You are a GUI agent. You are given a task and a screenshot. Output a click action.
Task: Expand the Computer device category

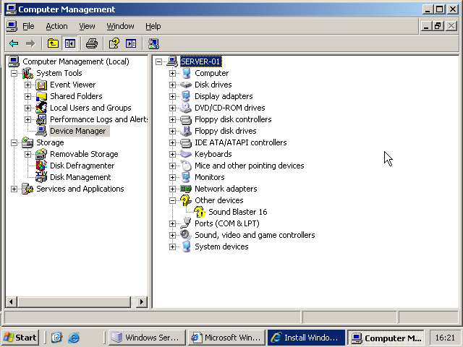173,73
